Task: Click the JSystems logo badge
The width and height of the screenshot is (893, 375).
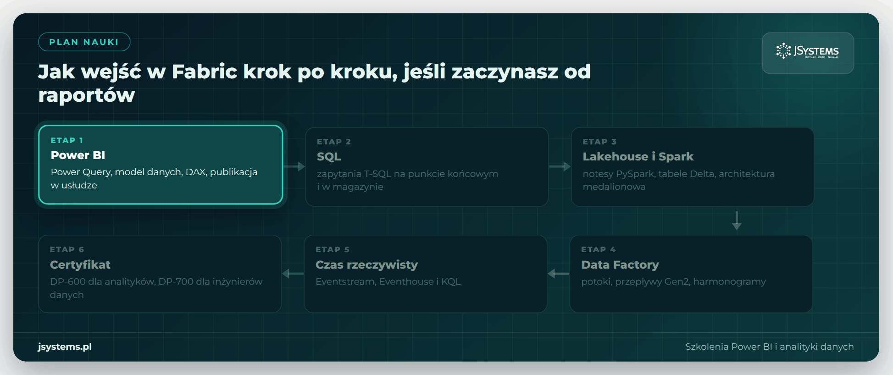Action: (x=808, y=53)
